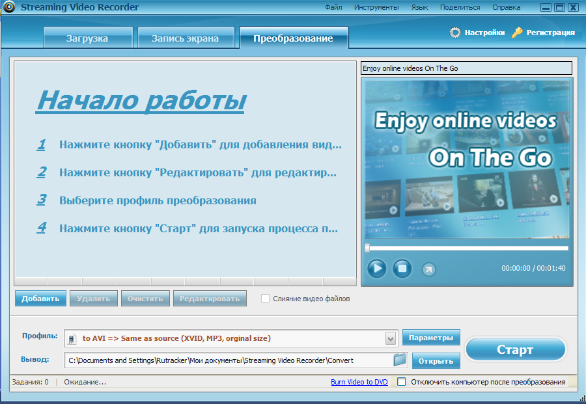Click the output path text field

point(228,360)
